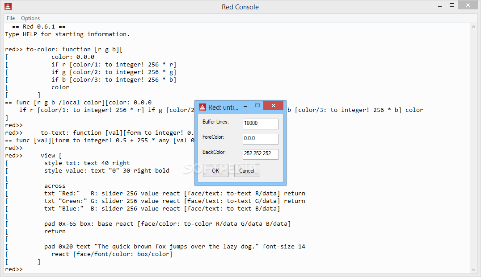Click the "BackColor:" label

pos(214,152)
